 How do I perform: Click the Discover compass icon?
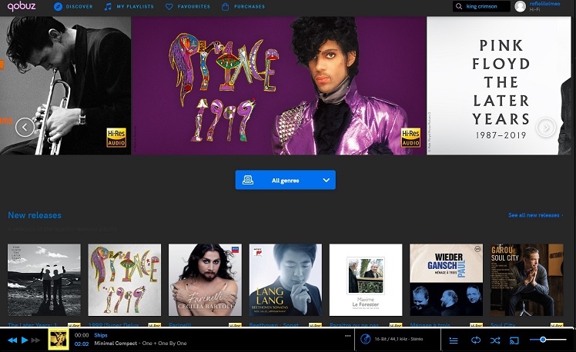click(x=58, y=7)
